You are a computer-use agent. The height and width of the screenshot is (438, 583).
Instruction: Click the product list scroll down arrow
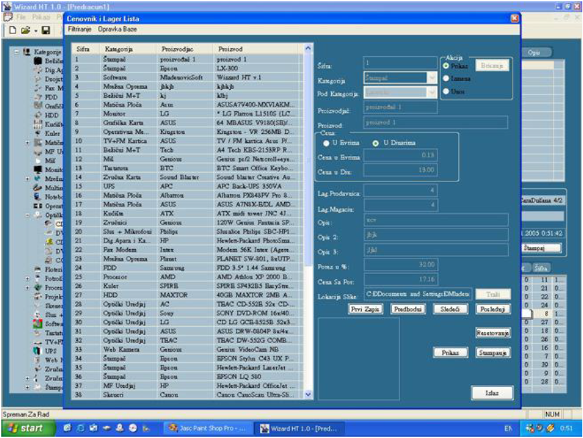pos(308,394)
